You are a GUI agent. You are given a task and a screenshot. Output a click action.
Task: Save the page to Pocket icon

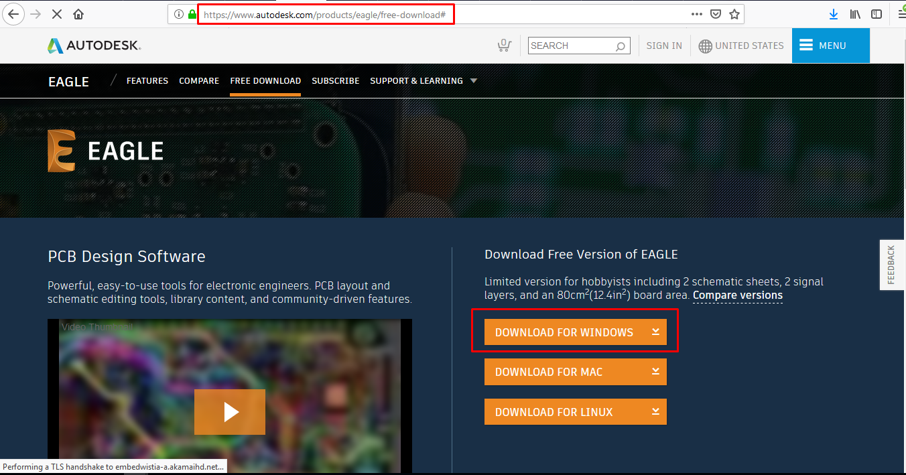(716, 14)
